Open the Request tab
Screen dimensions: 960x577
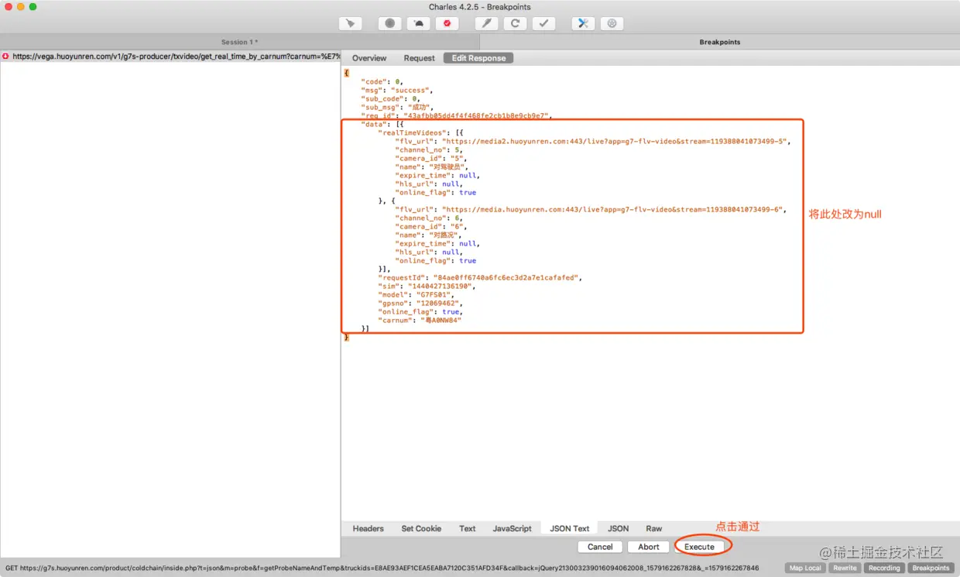tap(419, 58)
